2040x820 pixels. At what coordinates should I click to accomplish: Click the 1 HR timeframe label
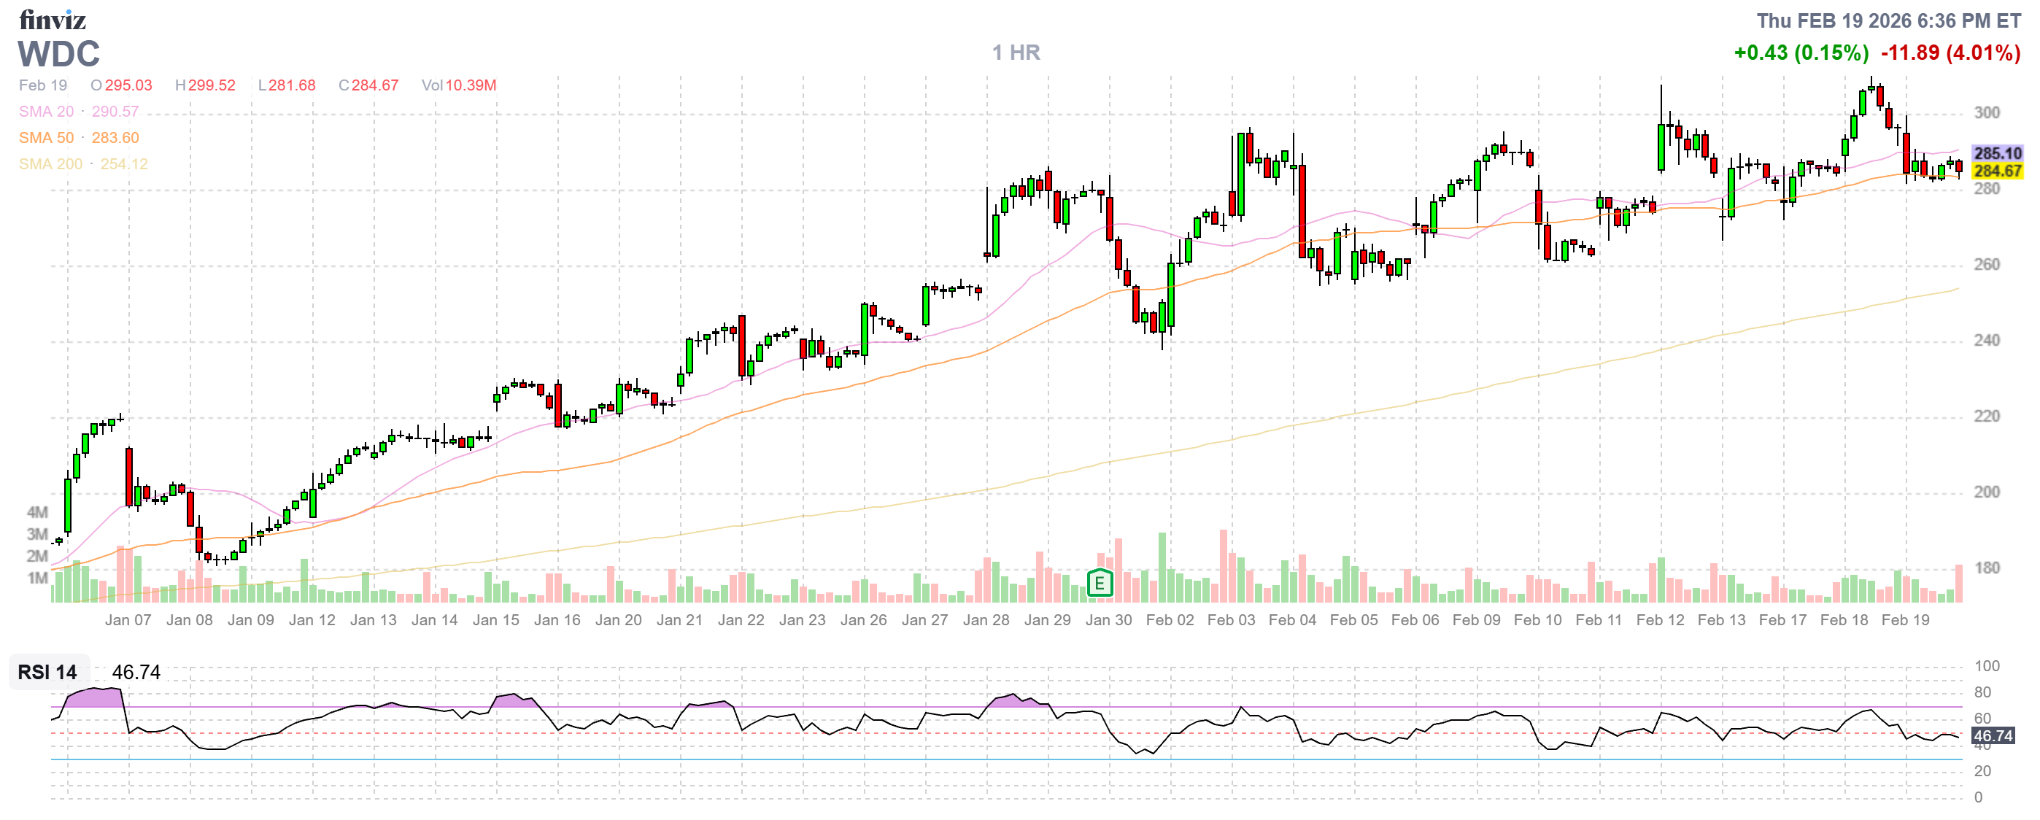point(1016,53)
